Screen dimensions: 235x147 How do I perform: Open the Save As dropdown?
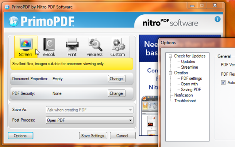(89, 110)
